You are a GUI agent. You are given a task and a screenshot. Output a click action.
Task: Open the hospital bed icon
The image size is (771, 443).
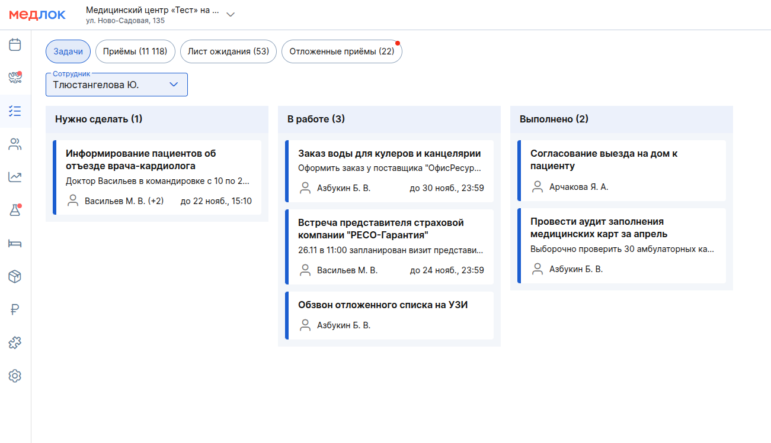click(15, 243)
